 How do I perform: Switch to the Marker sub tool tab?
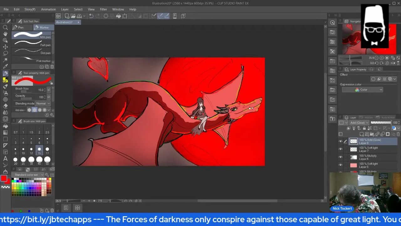43,27
